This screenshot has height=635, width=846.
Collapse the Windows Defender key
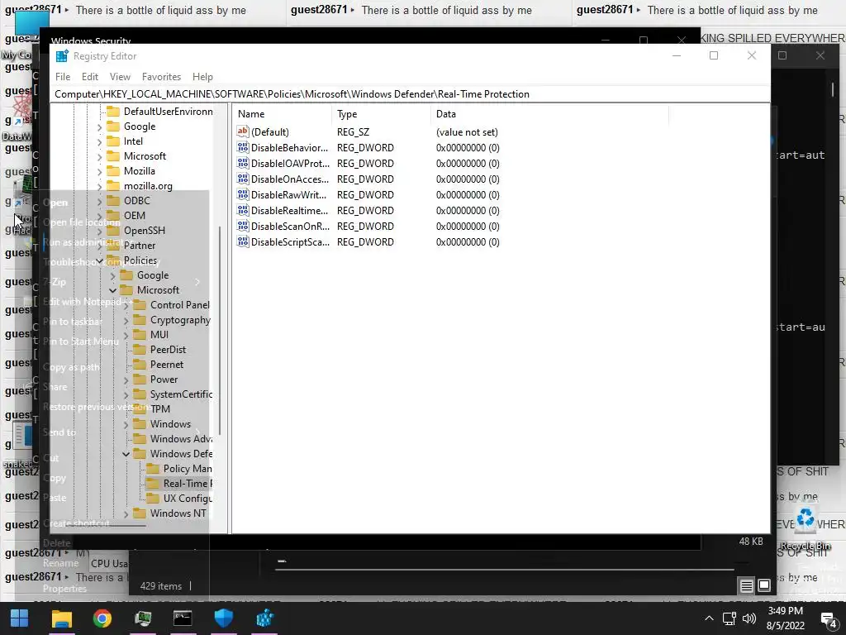point(126,454)
